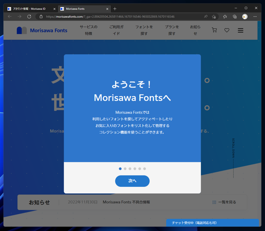The width and height of the screenshot is (265, 231).
Task: Go back with the browser back arrow
Action: [x=10, y=16]
